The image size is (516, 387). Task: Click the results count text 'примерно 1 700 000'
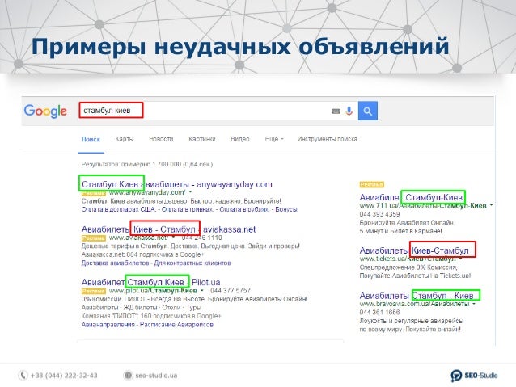[x=150, y=164]
